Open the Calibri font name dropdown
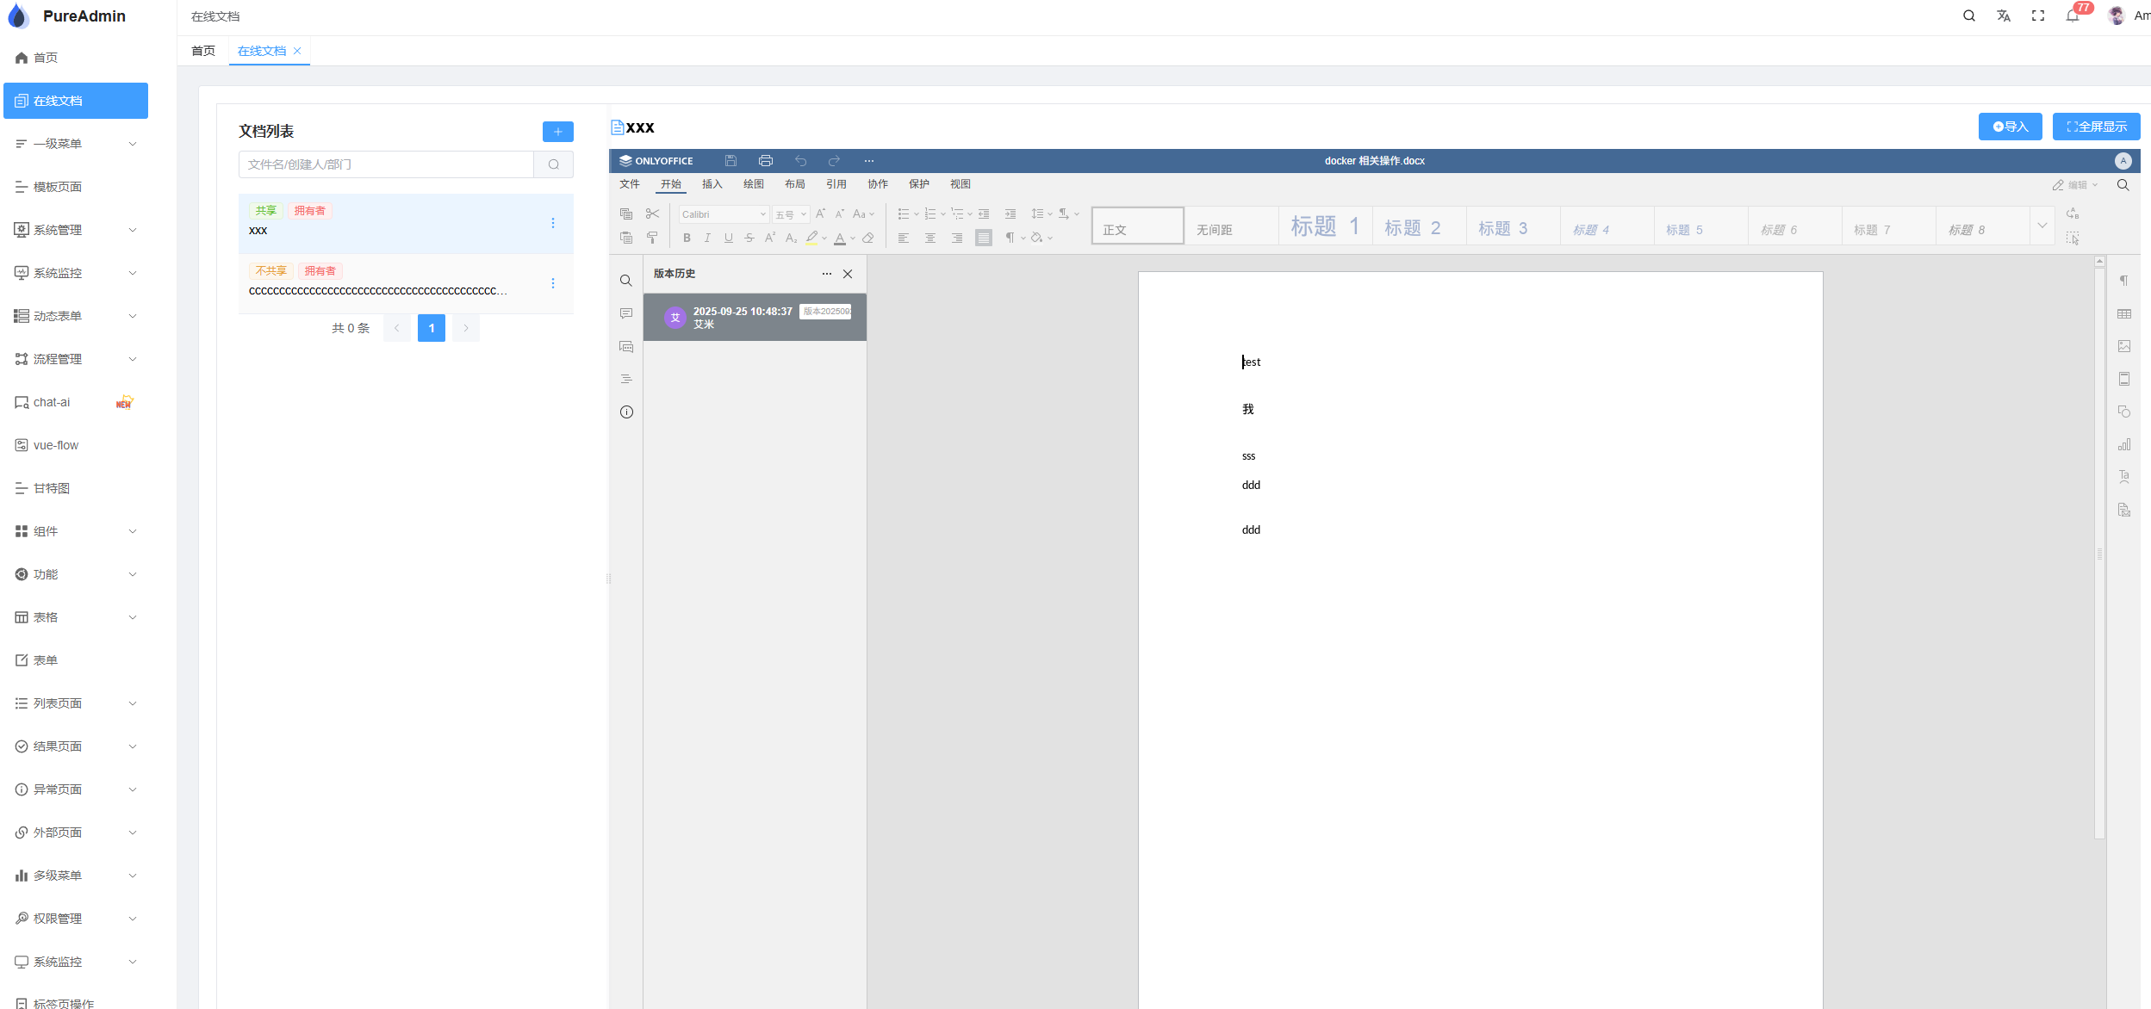The image size is (2151, 1009). point(724,214)
